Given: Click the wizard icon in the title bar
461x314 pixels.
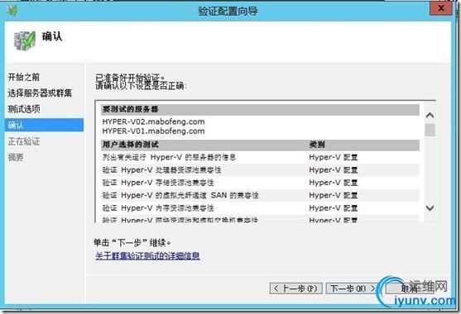Looking at the screenshot, I should click(12, 11).
